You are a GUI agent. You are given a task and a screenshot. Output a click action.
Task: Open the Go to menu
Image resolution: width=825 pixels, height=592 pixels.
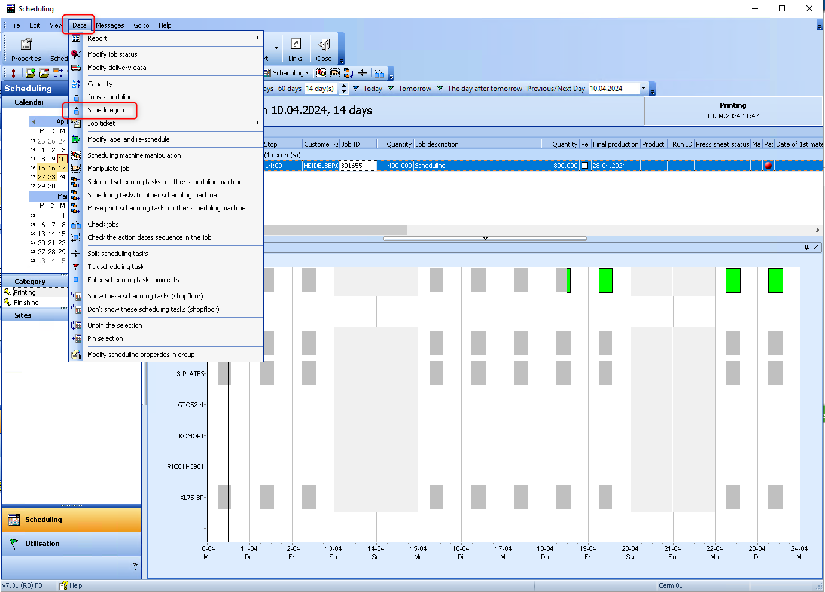[x=142, y=25]
